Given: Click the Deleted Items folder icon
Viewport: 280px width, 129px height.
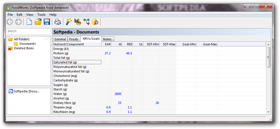Looking at the screenshot, I should point(10,48).
